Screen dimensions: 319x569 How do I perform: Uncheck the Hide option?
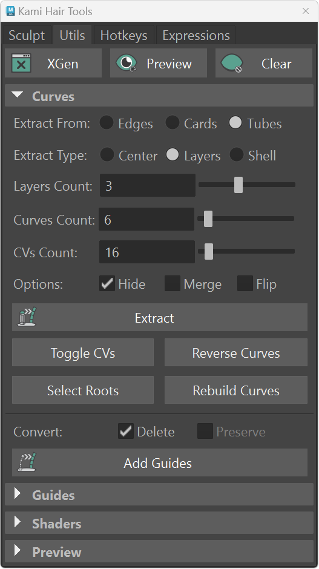tap(107, 283)
